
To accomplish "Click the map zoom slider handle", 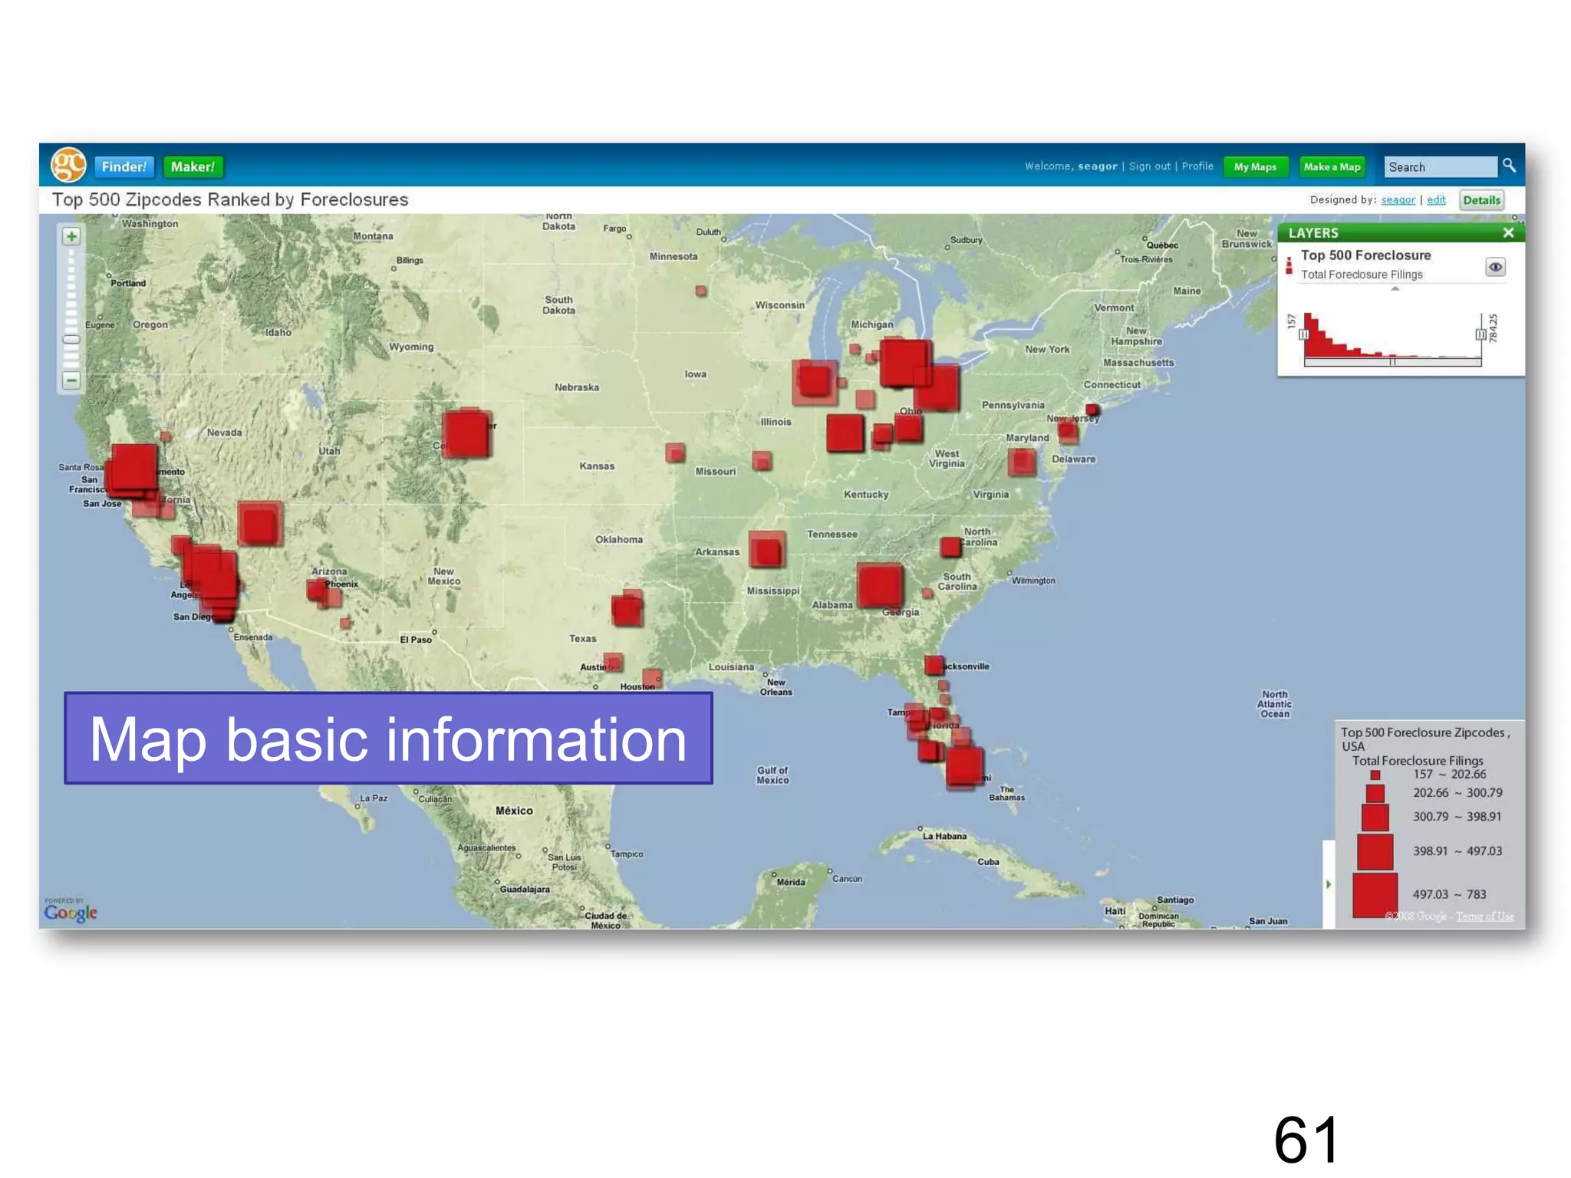I will pos(71,339).
